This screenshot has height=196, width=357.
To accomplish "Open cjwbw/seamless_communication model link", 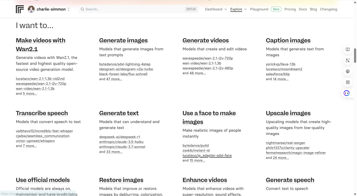I will tap(43, 136).
